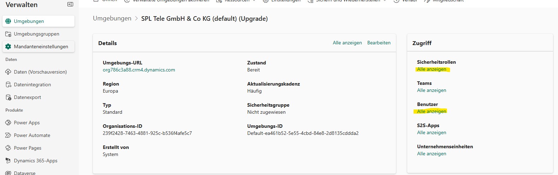Show all under Unternehmenseinheiten
This screenshot has width=558, height=175.
tap(432, 154)
